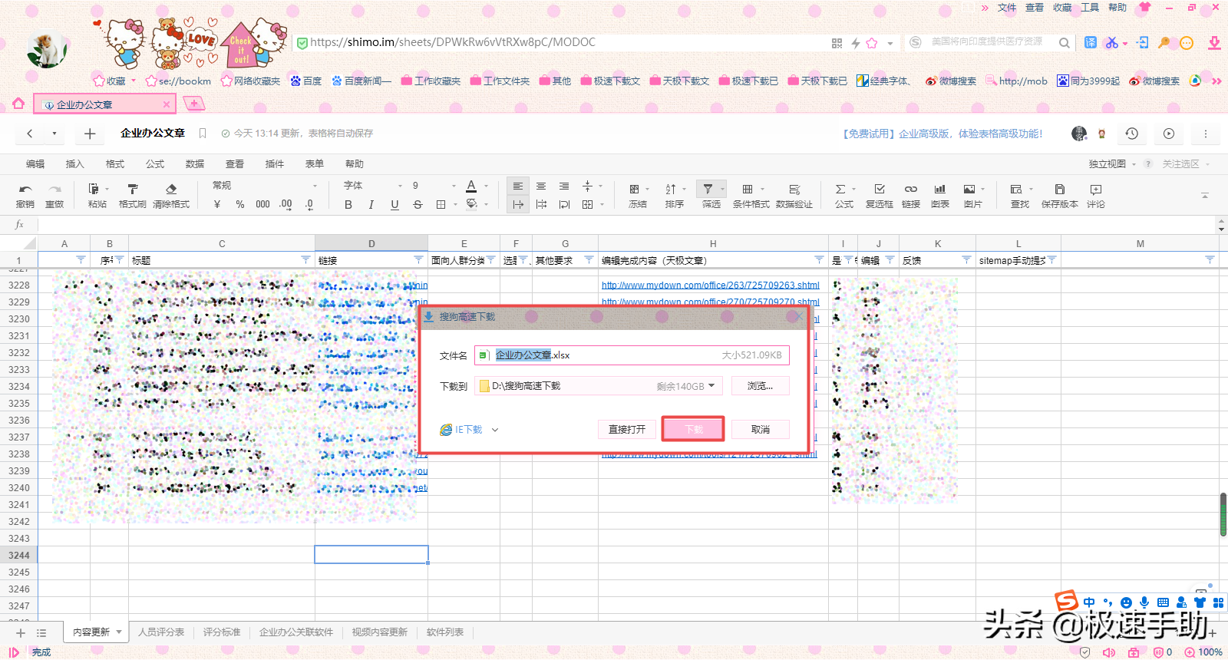Click the 浏览... button

point(760,386)
